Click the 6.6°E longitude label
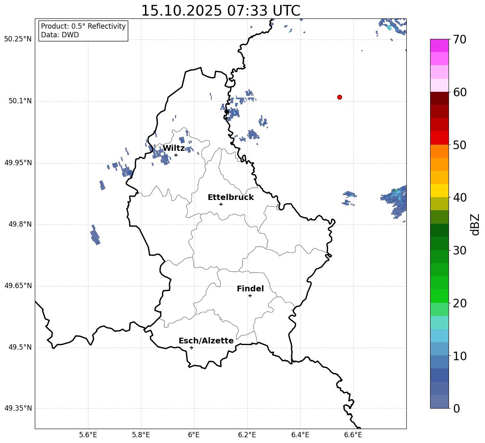This screenshot has height=443, width=485. coord(353,435)
